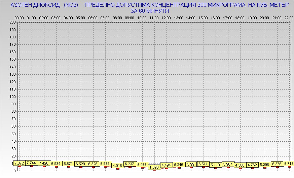Image resolution: width=294 pixels, height=178 pixels.
Task: Click the 200 value on vertical axis
Action: (x=13, y=22)
